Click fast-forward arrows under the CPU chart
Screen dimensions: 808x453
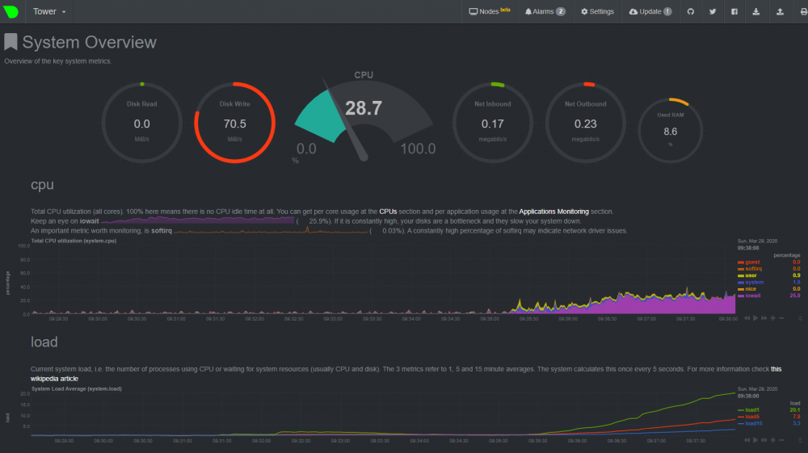[764, 318]
